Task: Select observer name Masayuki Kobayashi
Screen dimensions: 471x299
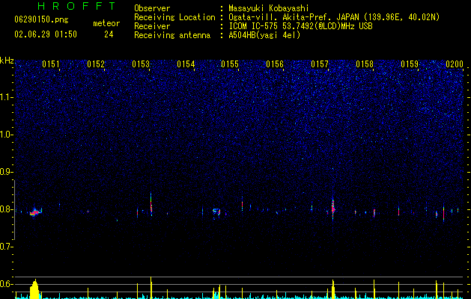Action: [x=269, y=8]
